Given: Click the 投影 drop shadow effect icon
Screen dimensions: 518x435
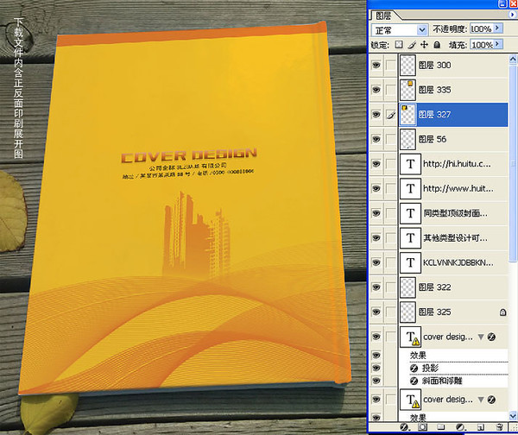Looking at the screenshot, I should 414,369.
